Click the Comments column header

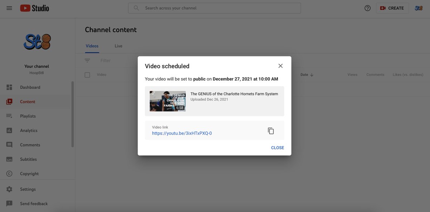[x=375, y=75]
